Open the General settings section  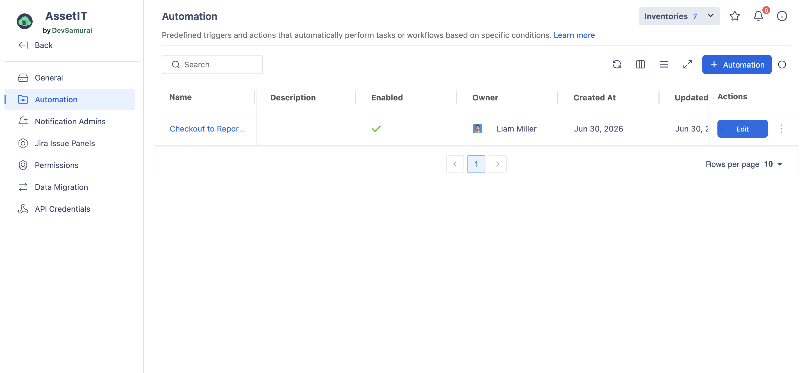(x=69, y=77)
